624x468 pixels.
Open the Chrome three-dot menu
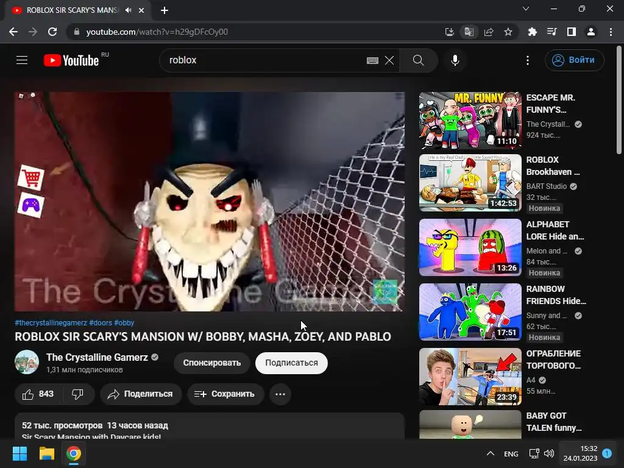pyautogui.click(x=611, y=32)
